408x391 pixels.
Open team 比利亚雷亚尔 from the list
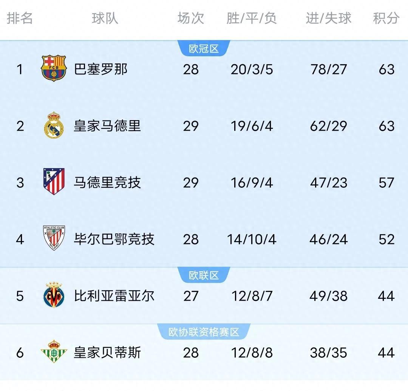tap(114, 296)
